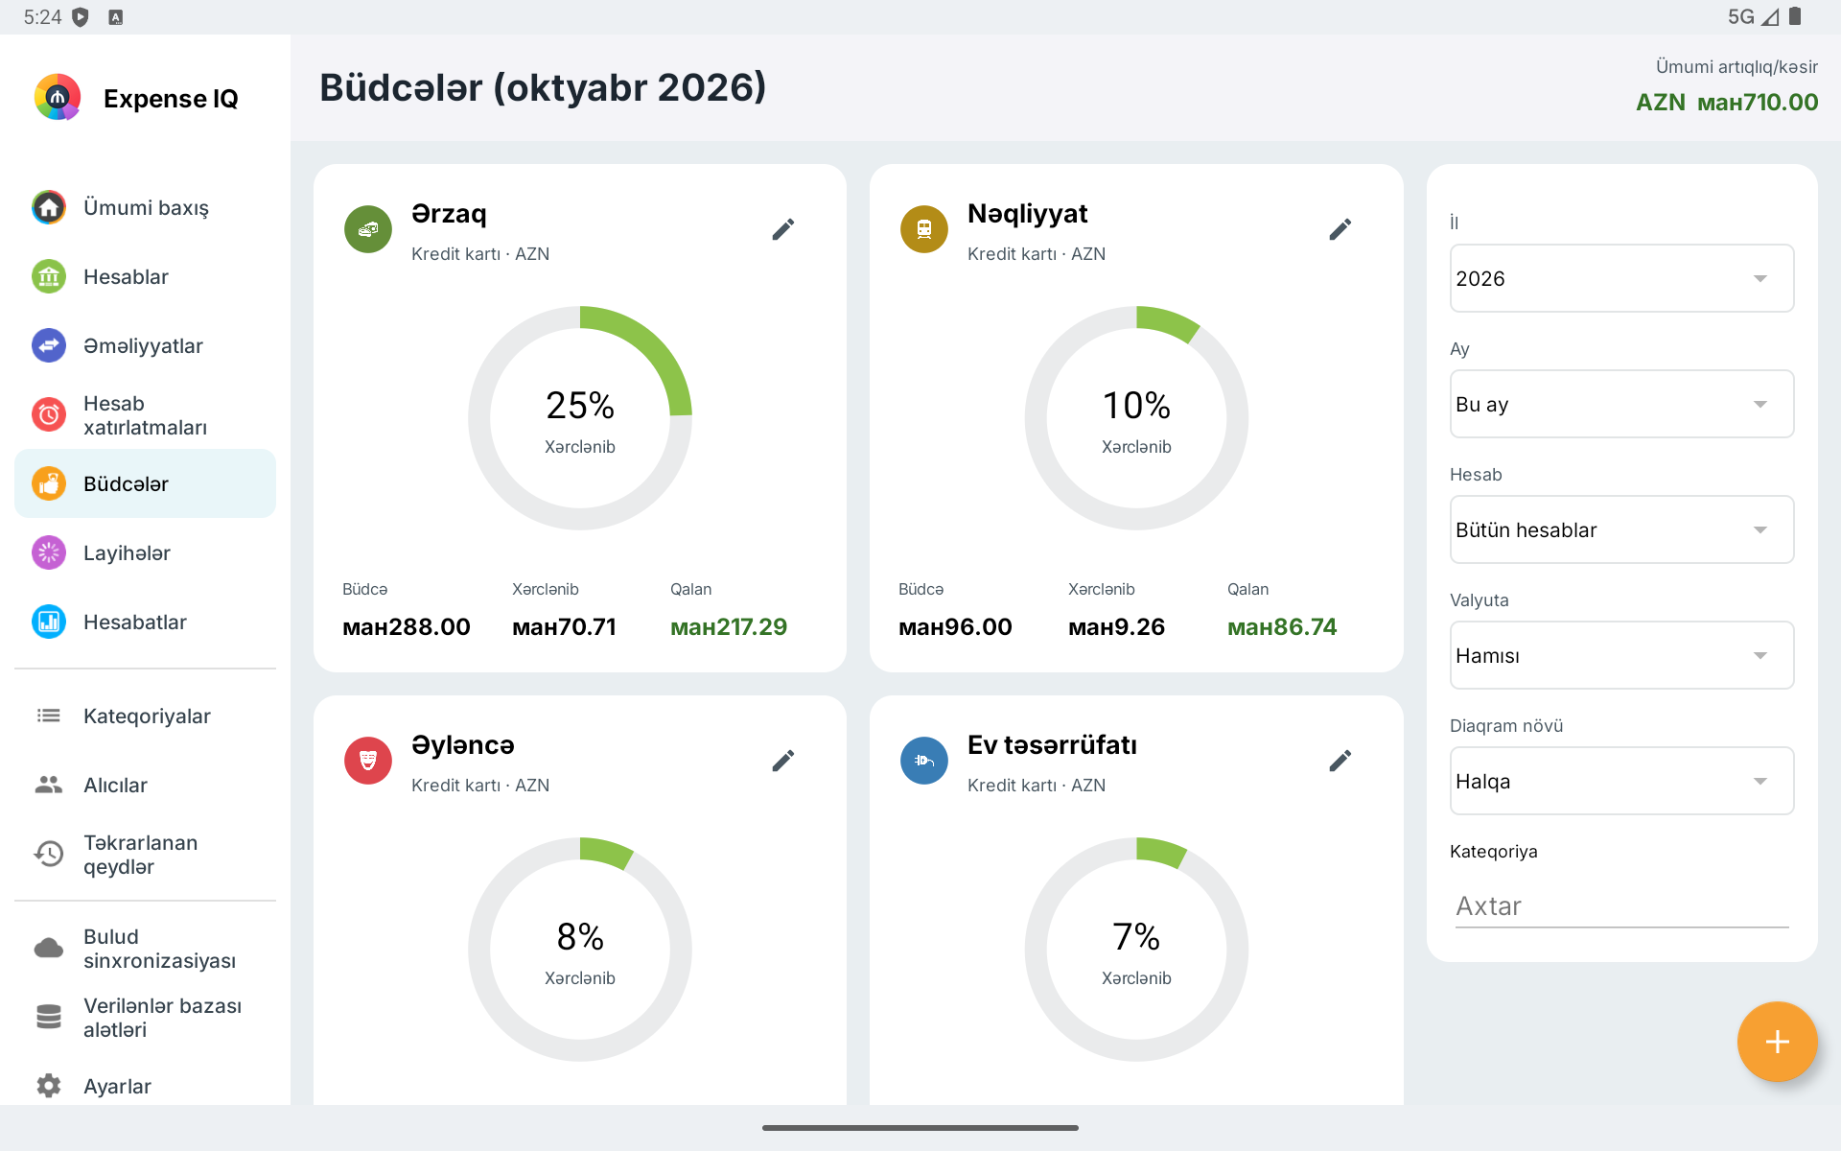Open the Hesab dropdown Bütün hesablar
Screen dimensions: 1841x1151
click(1621, 529)
